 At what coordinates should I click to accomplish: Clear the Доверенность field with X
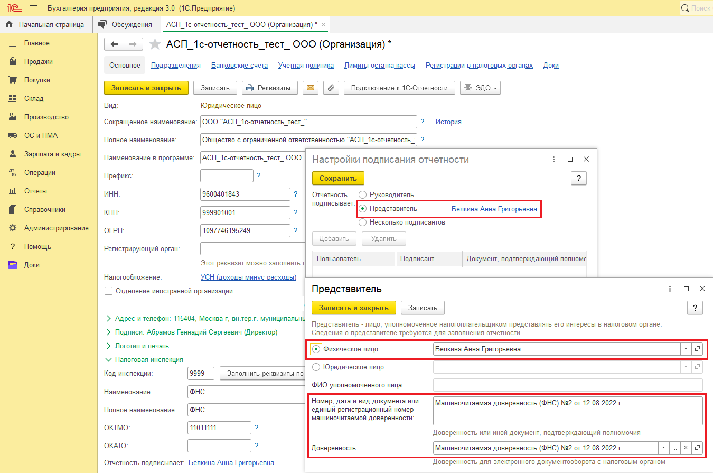(x=686, y=448)
